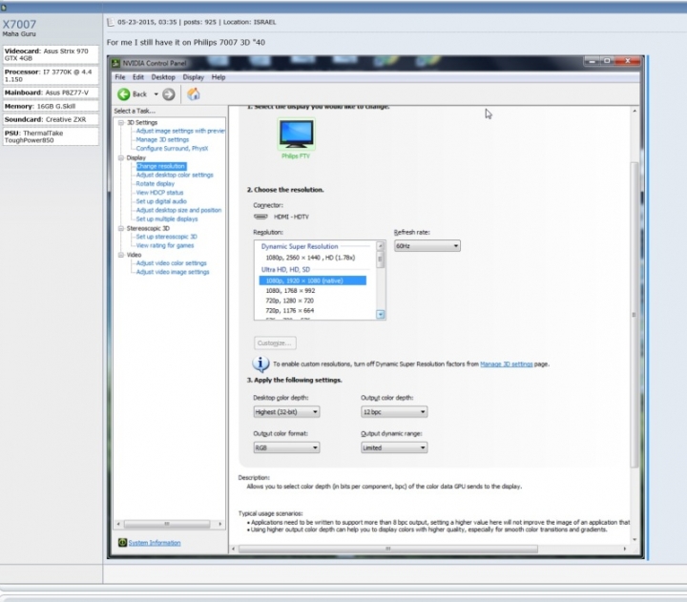Image resolution: width=687 pixels, height=602 pixels.
Task: Click the post document icon beside the date
Action: tap(111, 22)
